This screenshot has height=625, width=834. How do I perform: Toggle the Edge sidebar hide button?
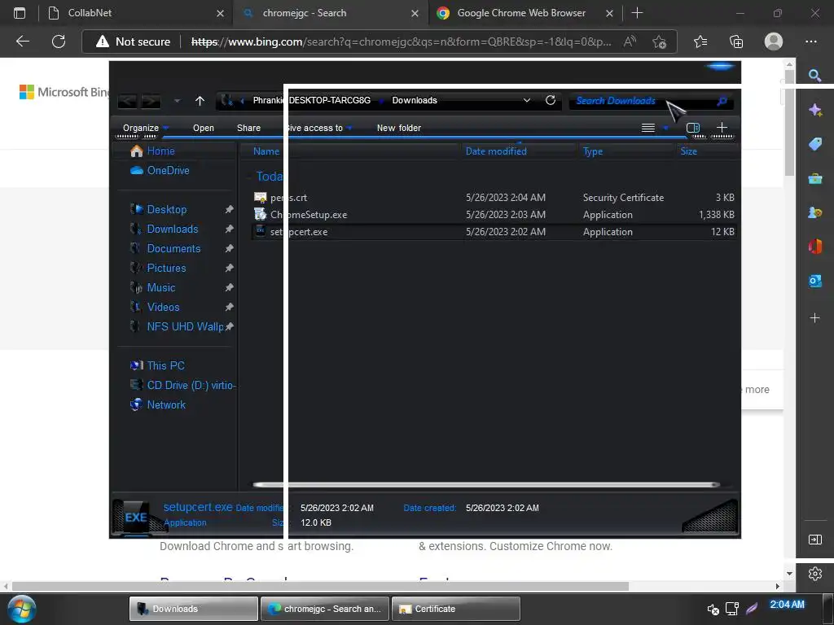point(814,540)
